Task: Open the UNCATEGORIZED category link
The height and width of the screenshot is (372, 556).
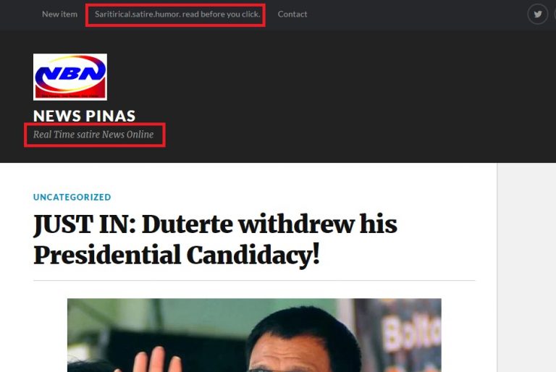Action: (72, 197)
